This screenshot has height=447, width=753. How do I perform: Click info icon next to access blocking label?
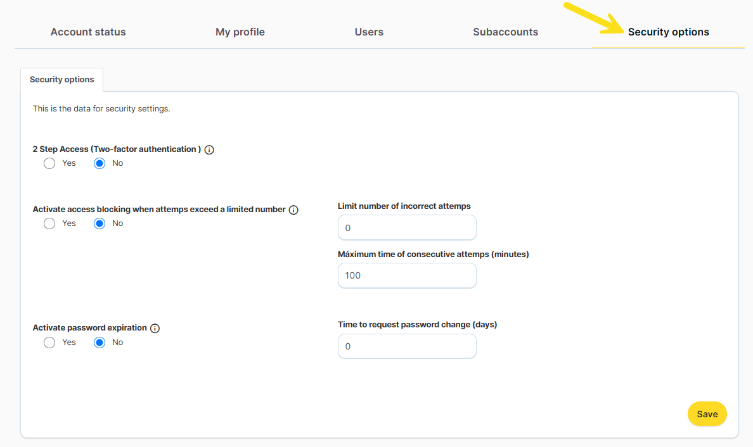click(x=293, y=210)
